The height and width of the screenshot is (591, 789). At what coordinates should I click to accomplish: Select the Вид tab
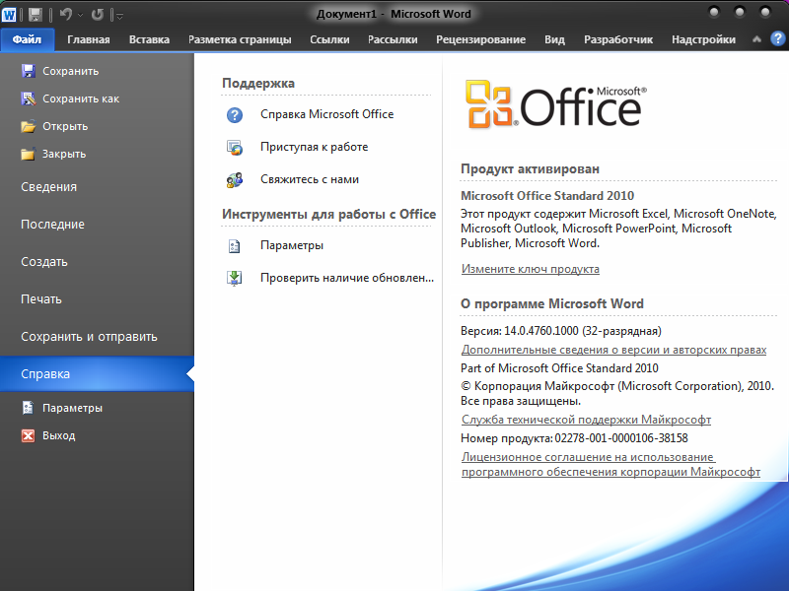tap(554, 39)
